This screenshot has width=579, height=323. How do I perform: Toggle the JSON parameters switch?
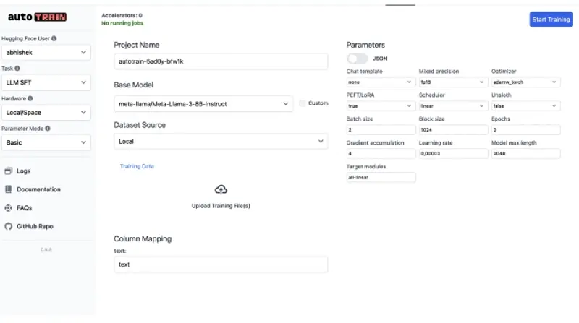pyautogui.click(x=357, y=59)
